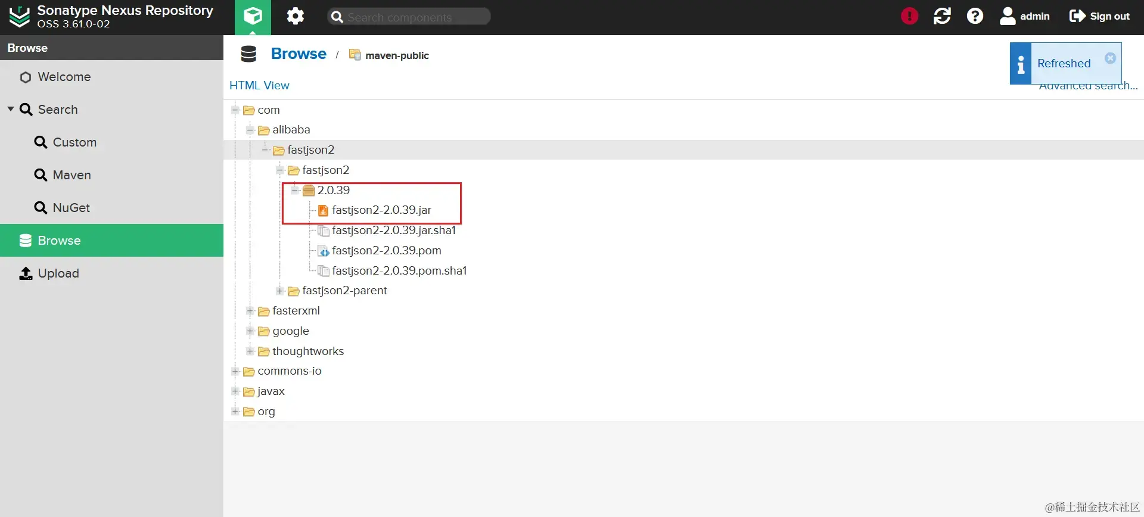Expand the javax folder
1144x517 pixels.
click(235, 391)
